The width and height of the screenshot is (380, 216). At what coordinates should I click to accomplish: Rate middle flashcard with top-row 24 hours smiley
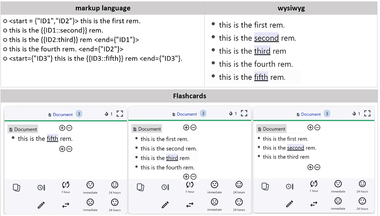[x=239, y=185]
